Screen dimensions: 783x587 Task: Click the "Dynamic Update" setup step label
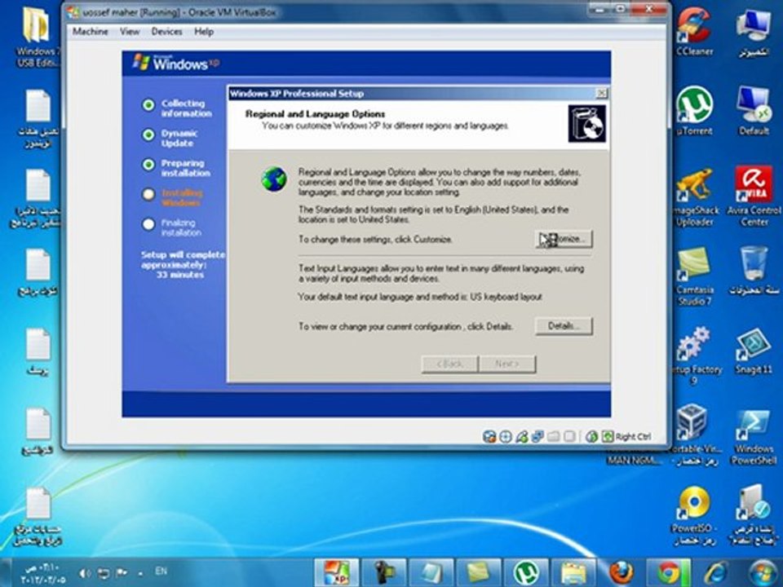[179, 139]
